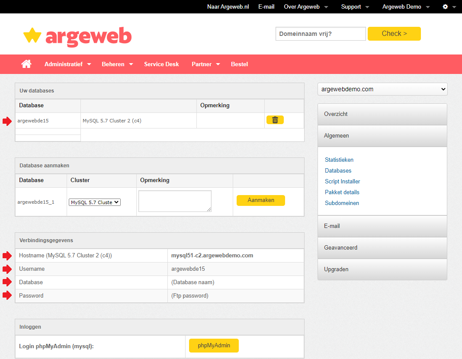Open the Statistieken link
The image size is (462, 359).
tap(339, 160)
